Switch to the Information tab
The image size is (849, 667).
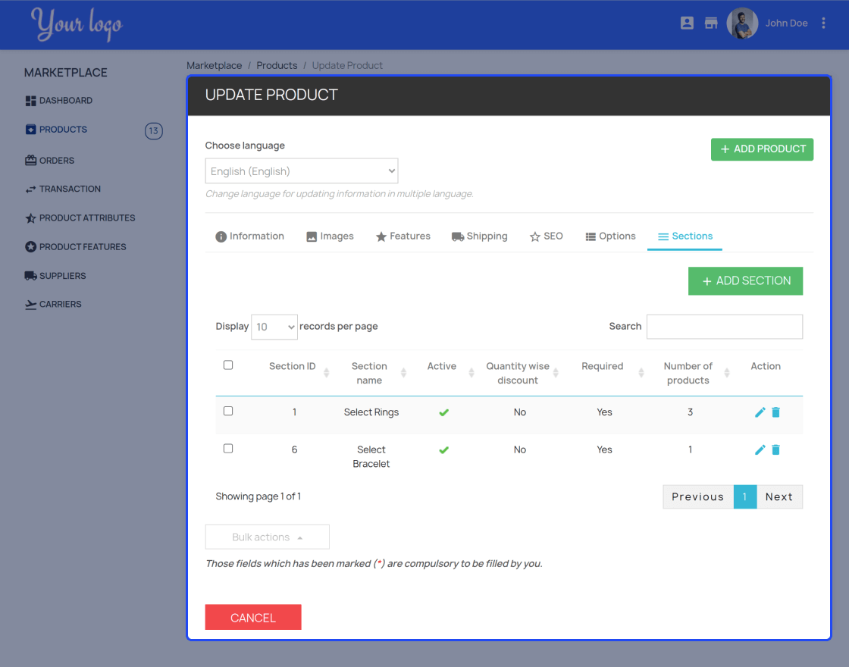pos(249,236)
